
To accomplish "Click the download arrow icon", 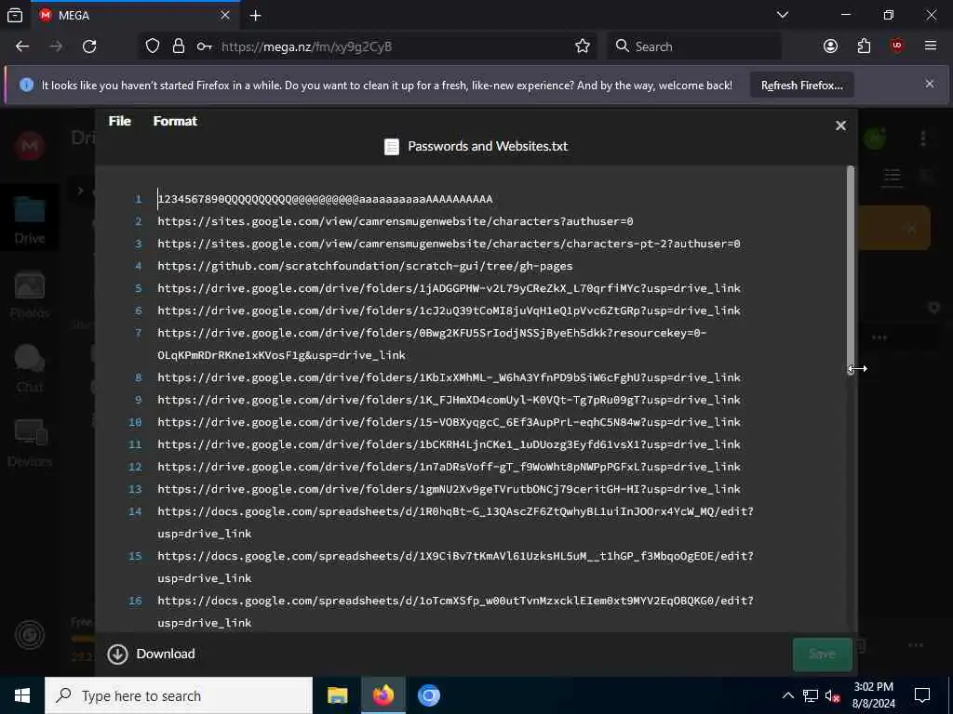I will (x=117, y=654).
